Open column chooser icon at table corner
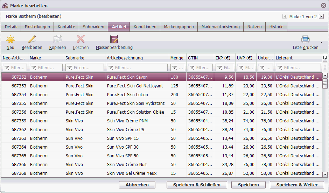The image size is (329, 193). 325,58
